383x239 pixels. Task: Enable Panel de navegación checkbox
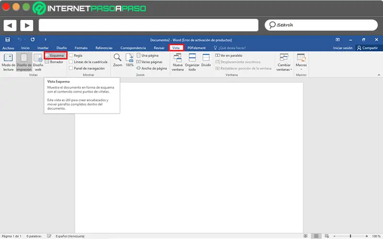71,68
